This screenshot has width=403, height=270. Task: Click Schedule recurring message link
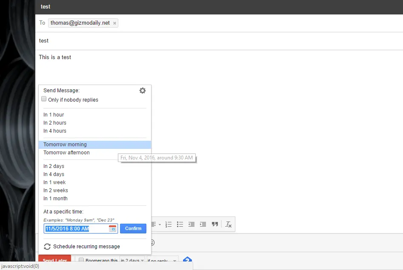pyautogui.click(x=86, y=247)
